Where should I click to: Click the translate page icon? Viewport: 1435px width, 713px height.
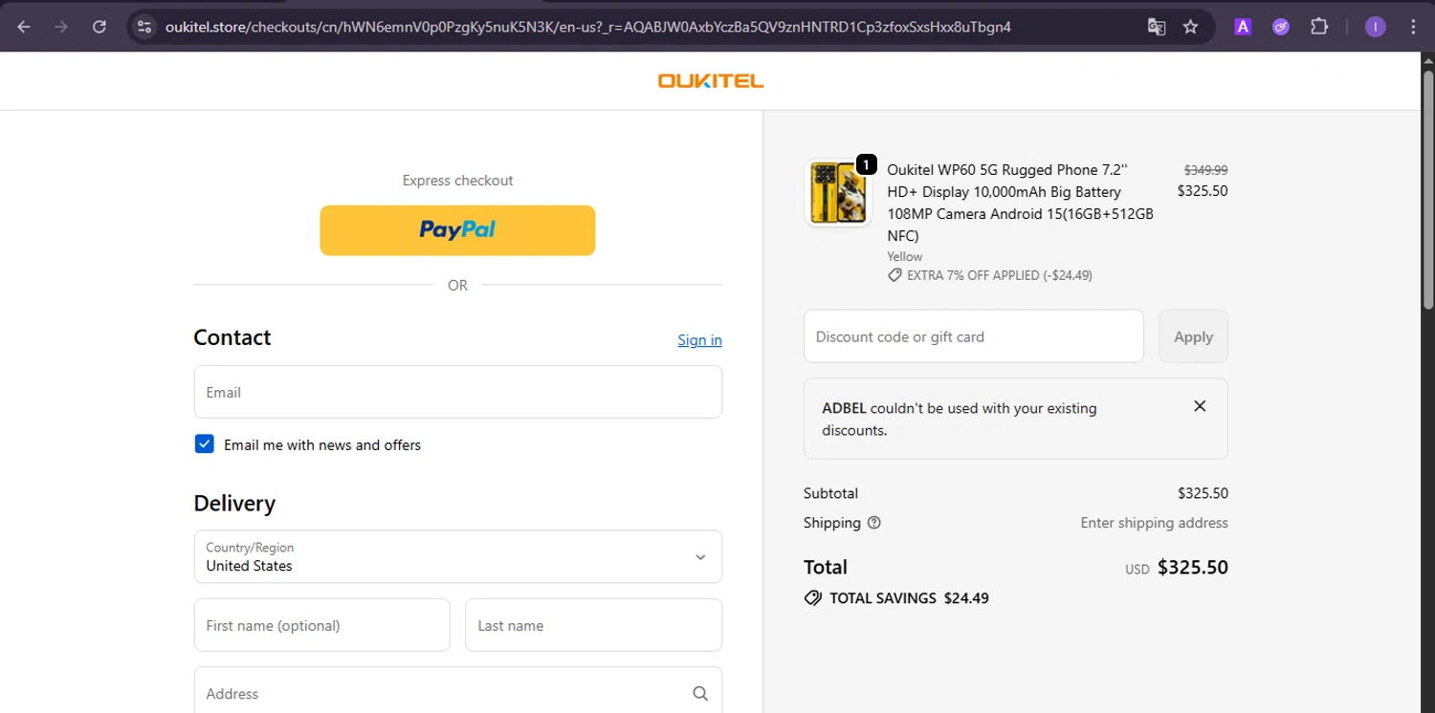(1157, 27)
